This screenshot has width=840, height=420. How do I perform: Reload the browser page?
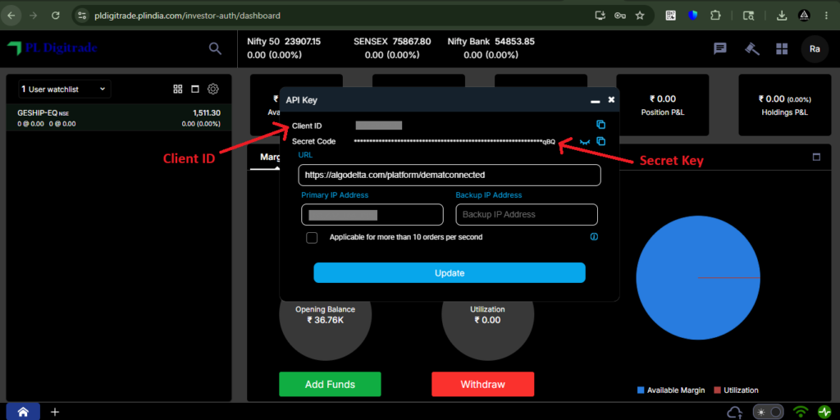point(55,16)
